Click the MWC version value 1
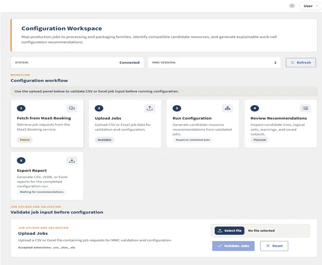 pyautogui.click(x=275, y=63)
